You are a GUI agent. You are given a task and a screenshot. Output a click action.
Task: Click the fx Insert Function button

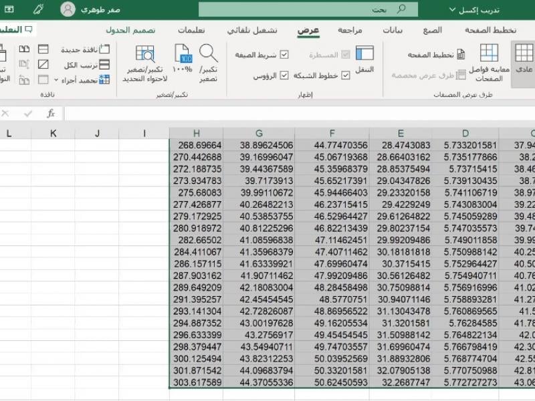coord(51,114)
